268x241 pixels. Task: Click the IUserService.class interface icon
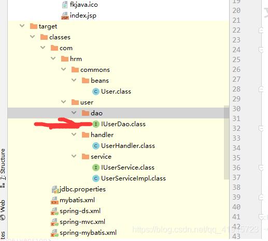tap(96, 168)
